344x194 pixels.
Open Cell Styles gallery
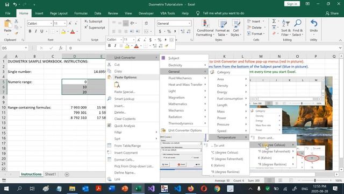coord(236,28)
